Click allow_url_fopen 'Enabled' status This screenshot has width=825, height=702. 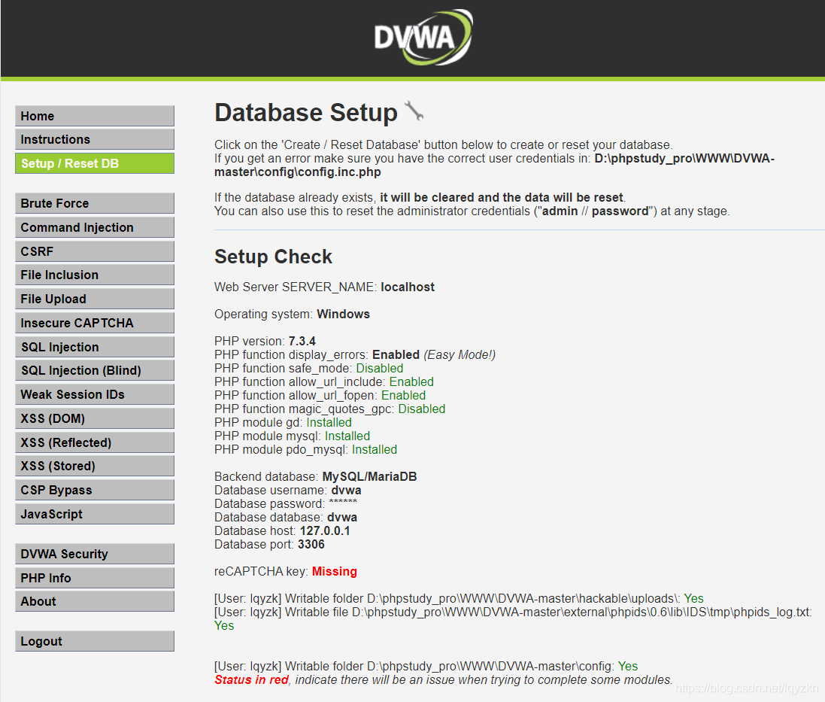(404, 395)
